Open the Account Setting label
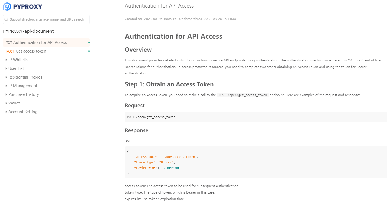Screen dimensions: 387x206 point(23,112)
